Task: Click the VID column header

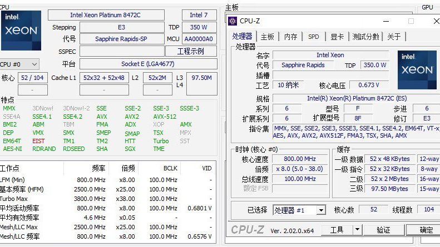Action: 207,168
